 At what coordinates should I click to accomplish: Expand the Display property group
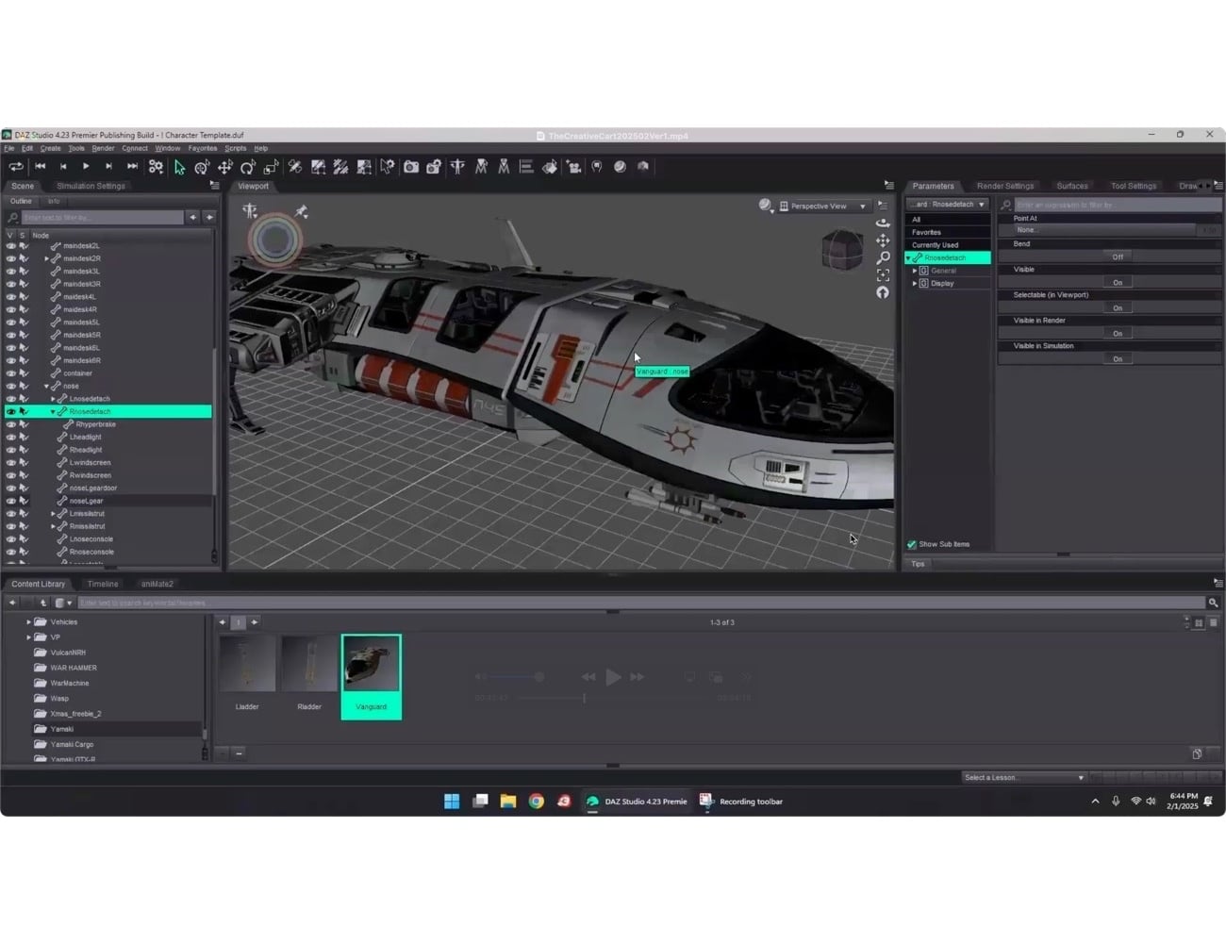914,283
